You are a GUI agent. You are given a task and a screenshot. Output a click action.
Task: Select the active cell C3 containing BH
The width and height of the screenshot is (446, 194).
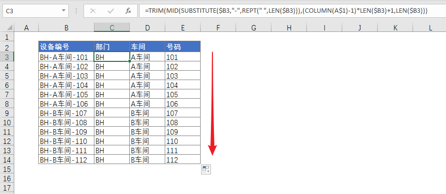[112, 57]
